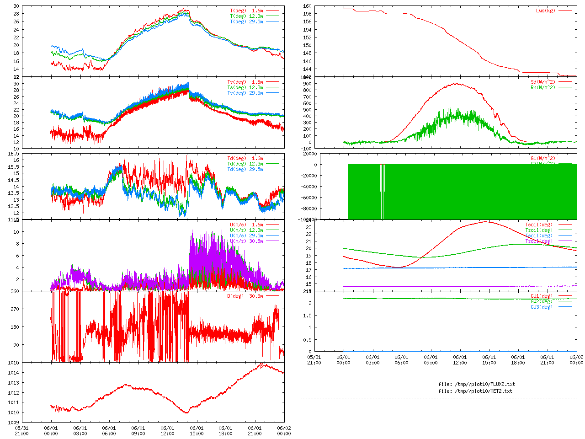
Task: Click the 1014 tick on the pressure axis
Action: pos(13,373)
